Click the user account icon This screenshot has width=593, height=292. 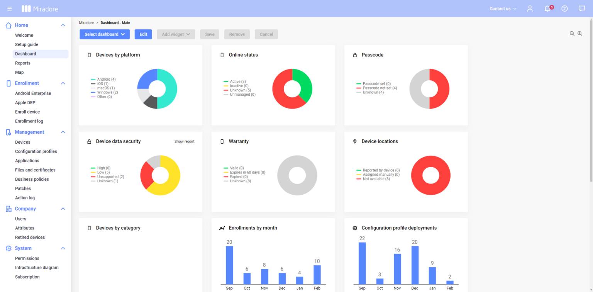click(530, 8)
